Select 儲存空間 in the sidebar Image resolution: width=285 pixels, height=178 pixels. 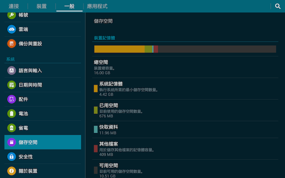pyautogui.click(x=43, y=142)
